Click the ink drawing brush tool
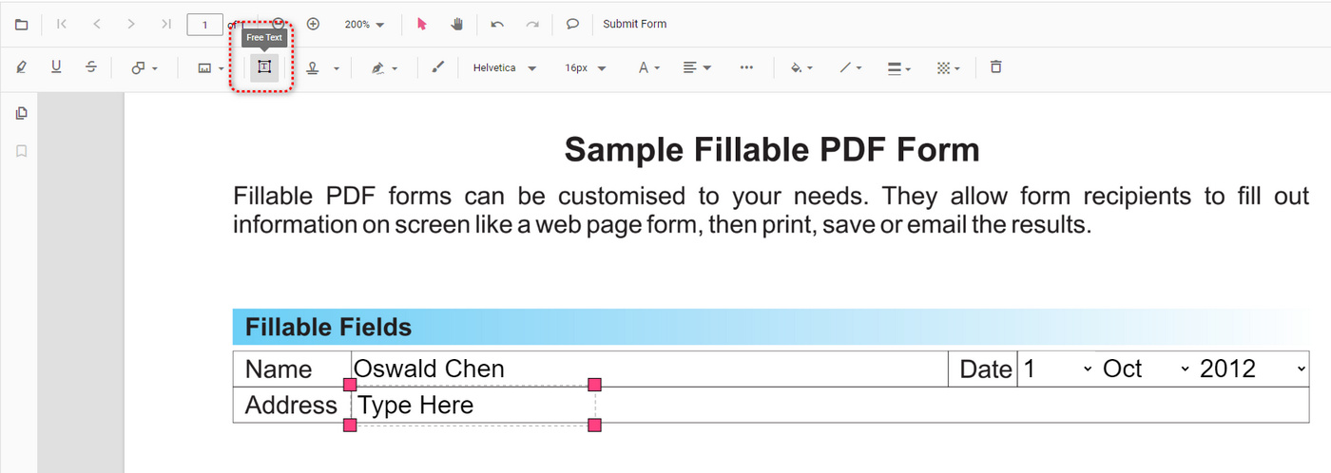This screenshot has width=1331, height=473. click(x=437, y=67)
